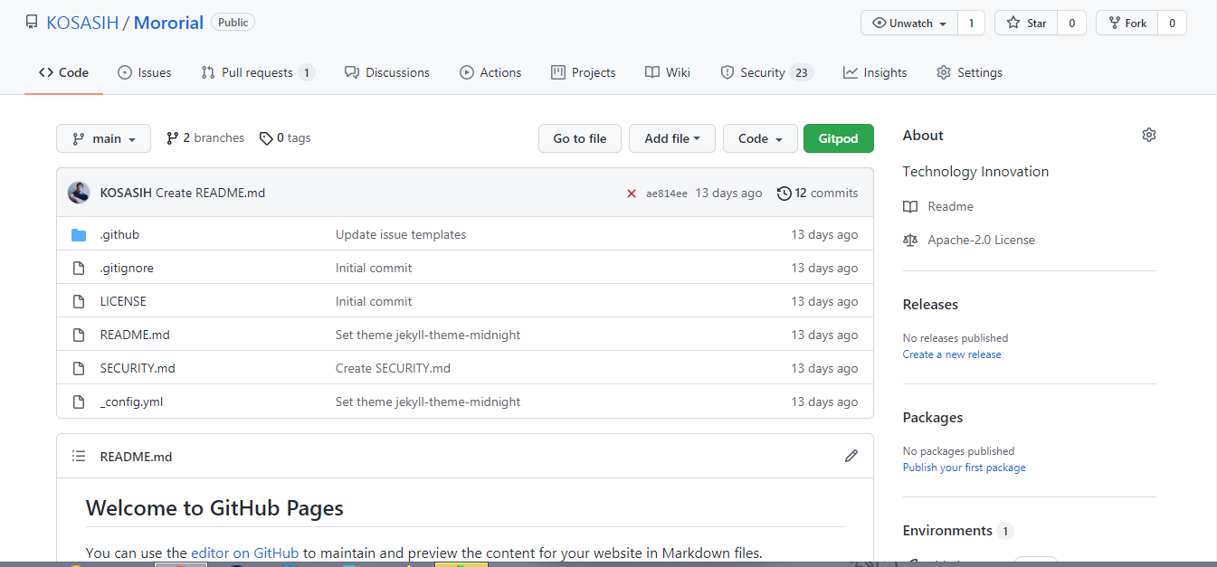Open README.md in the file list

click(135, 335)
